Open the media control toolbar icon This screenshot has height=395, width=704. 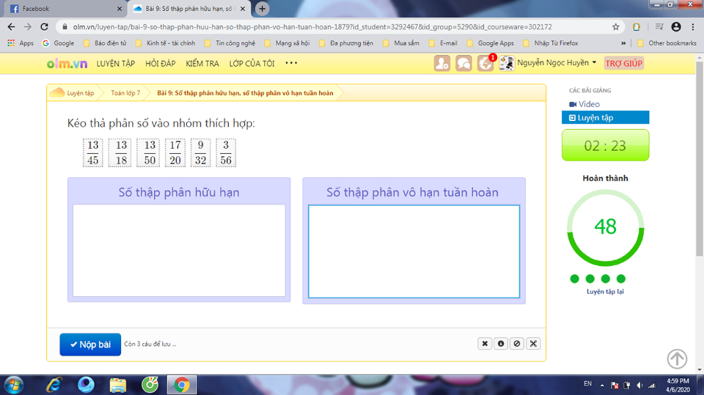pos(659,27)
